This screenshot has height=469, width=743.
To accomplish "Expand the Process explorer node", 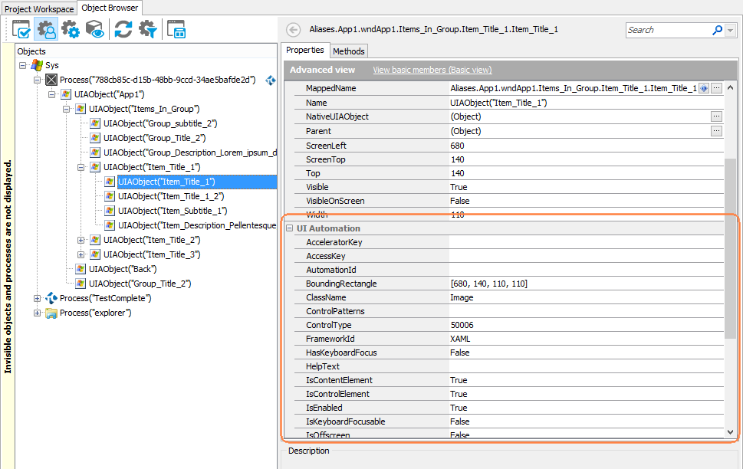I will tap(37, 313).
